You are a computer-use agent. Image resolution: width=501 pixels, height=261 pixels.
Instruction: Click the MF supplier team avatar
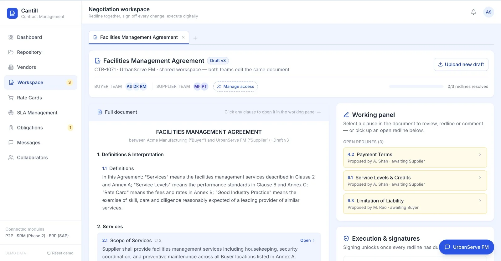[197, 87]
